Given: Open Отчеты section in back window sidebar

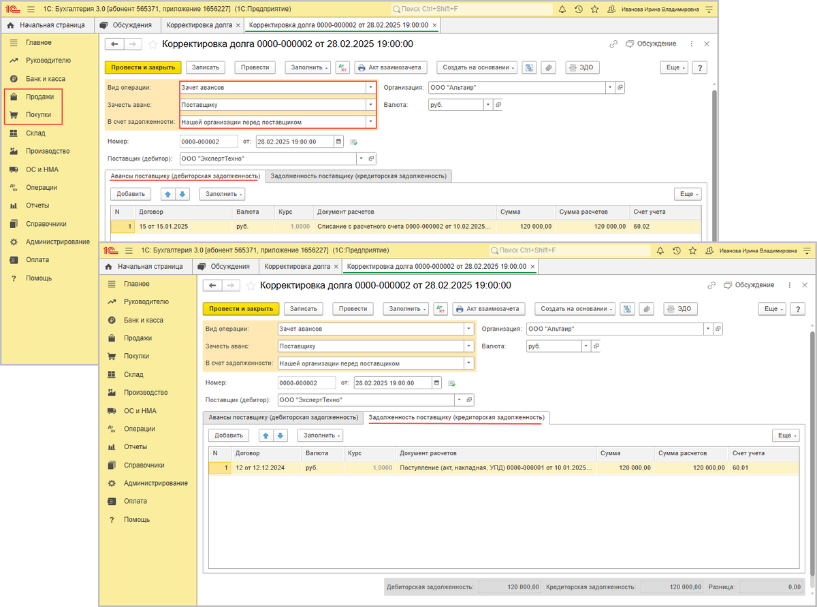Looking at the screenshot, I should (37, 206).
